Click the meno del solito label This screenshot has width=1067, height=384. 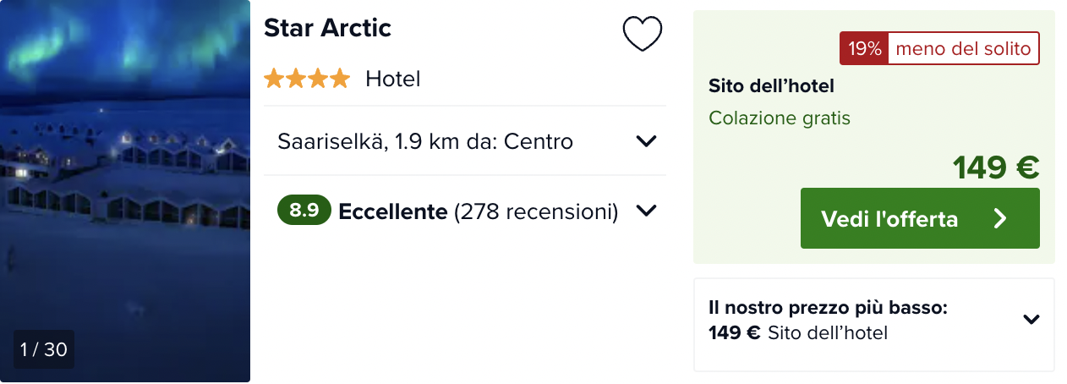coord(963,49)
